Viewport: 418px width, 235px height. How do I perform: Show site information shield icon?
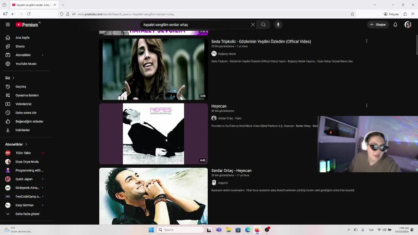61,14
